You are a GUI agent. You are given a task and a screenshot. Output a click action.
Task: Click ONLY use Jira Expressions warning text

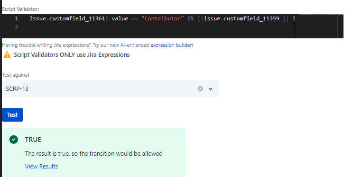click(x=72, y=55)
